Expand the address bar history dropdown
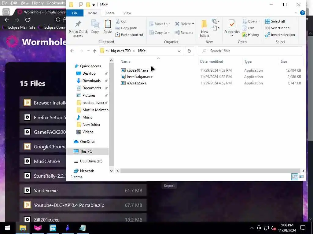This screenshot has width=313, height=234. pyautogui.click(x=179, y=51)
